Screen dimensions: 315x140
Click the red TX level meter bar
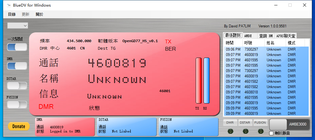tap(199, 81)
